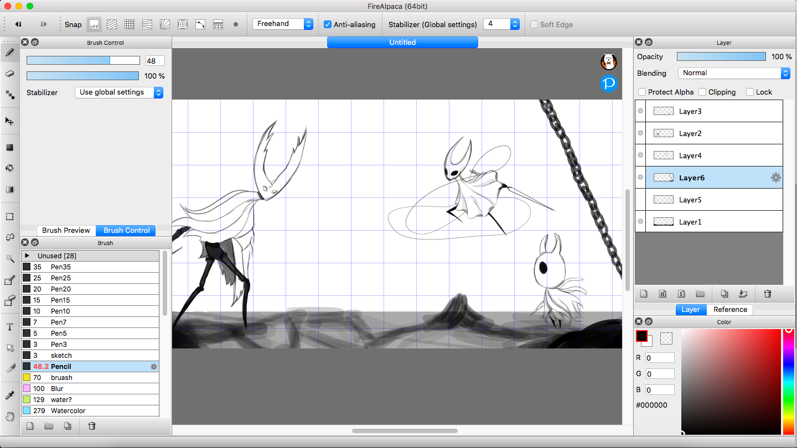Screen dimensions: 797x448
Task: Turn on Circle snap
Action: coord(183,24)
